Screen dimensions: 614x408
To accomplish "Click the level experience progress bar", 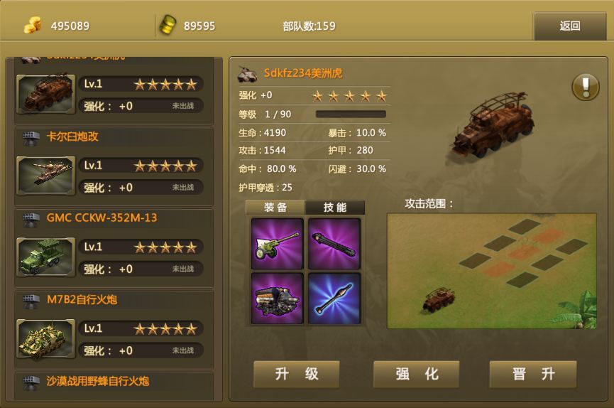I will (x=351, y=114).
